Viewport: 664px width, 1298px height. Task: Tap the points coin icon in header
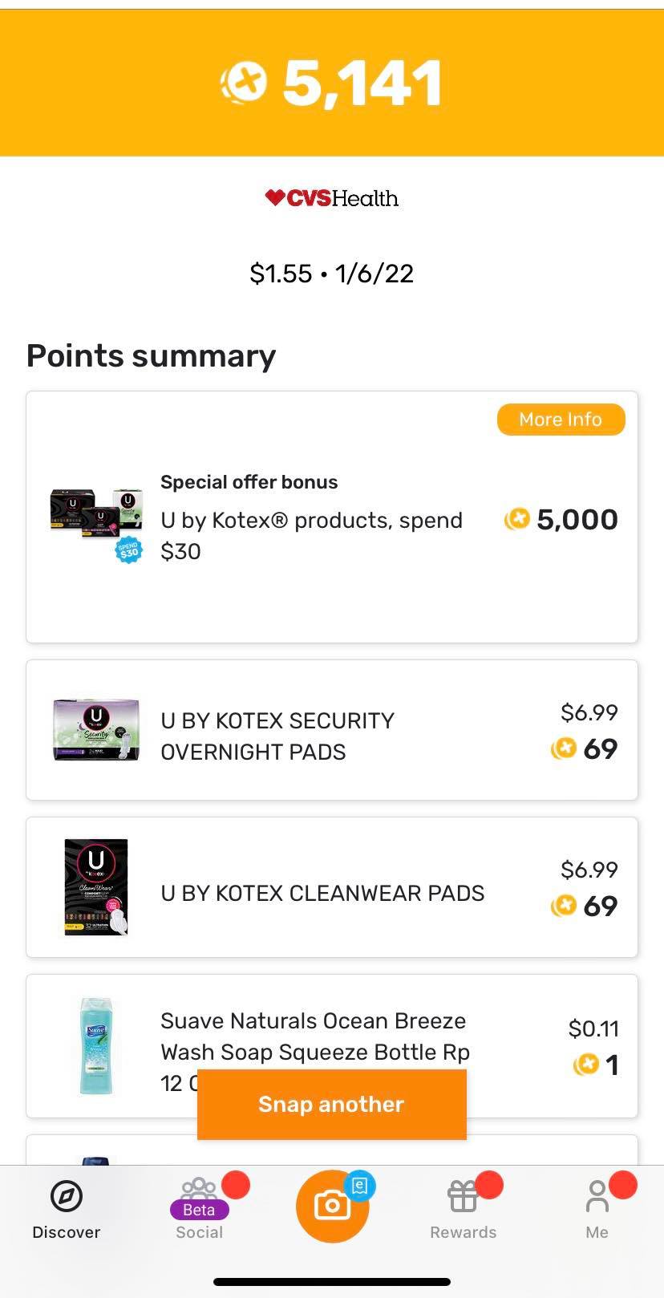(x=244, y=83)
